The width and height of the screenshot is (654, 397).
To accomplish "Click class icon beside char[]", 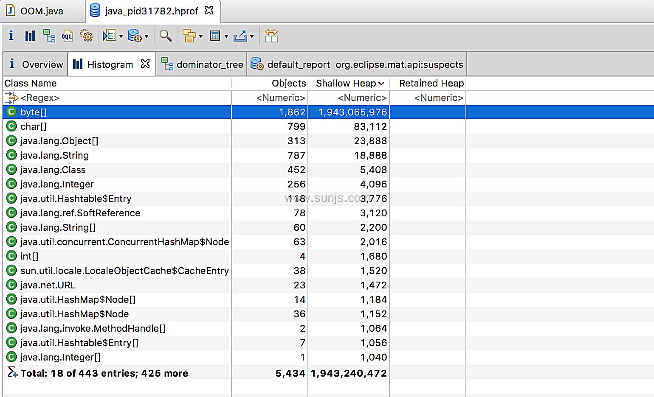I will (11, 126).
